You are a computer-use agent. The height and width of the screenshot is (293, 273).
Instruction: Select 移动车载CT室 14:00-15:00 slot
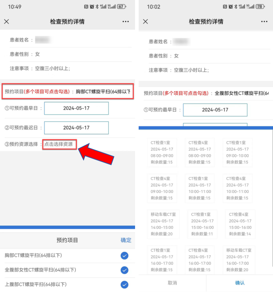pyautogui.click(x=163, y=224)
